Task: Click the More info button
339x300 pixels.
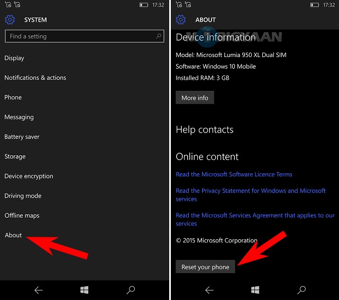Action: coord(195,98)
